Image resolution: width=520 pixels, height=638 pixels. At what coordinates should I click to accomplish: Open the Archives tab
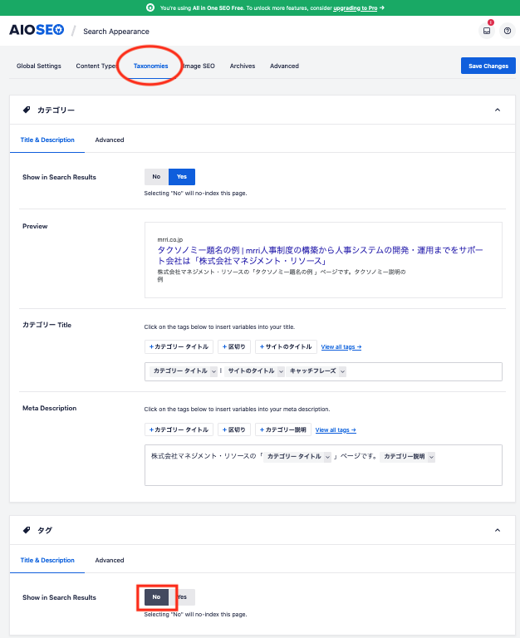point(243,66)
